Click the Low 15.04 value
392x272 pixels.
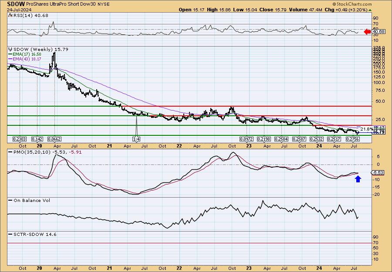pyautogui.click(x=244, y=10)
